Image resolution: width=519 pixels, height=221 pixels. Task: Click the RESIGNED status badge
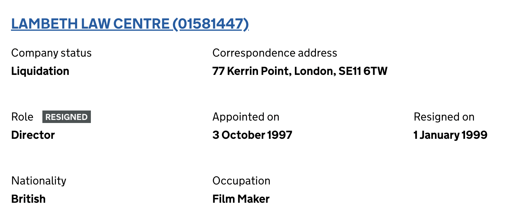pos(66,117)
